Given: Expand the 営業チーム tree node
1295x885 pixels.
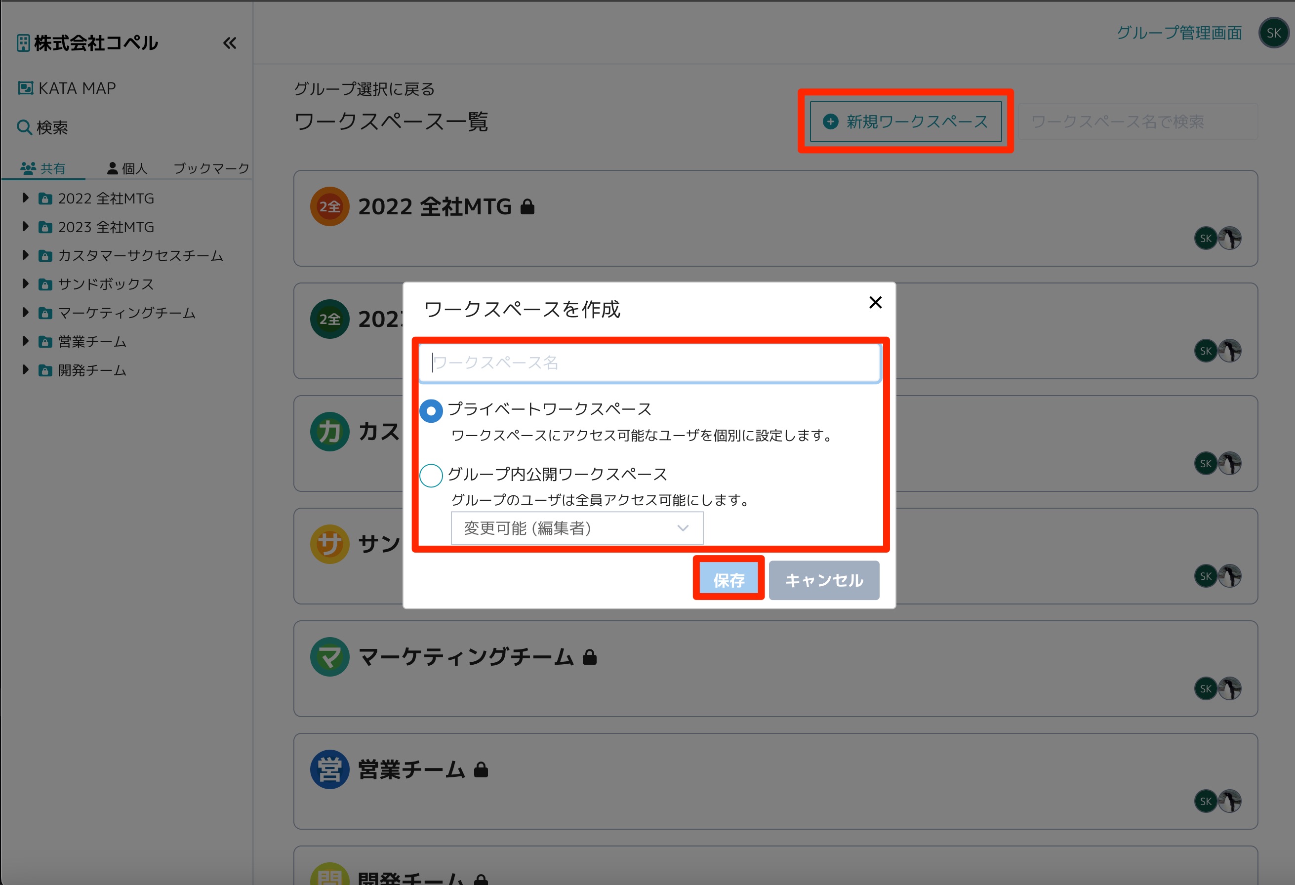Looking at the screenshot, I should [25, 341].
